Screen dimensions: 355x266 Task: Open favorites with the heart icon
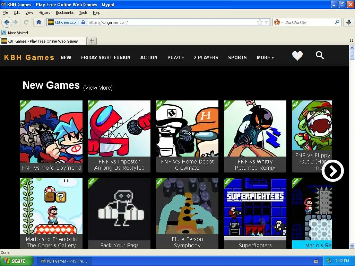(297, 56)
